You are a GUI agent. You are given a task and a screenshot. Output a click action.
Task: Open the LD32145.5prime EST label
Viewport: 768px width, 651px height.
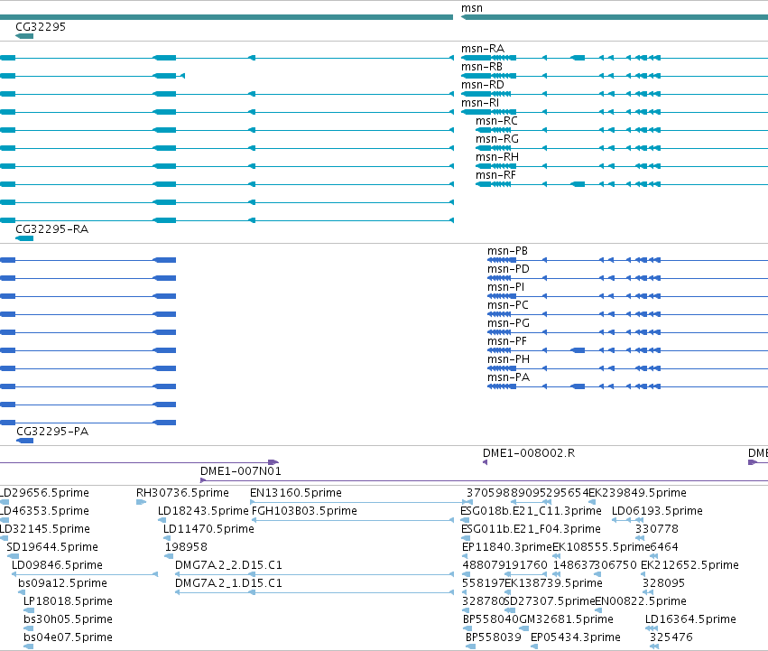click(44, 529)
